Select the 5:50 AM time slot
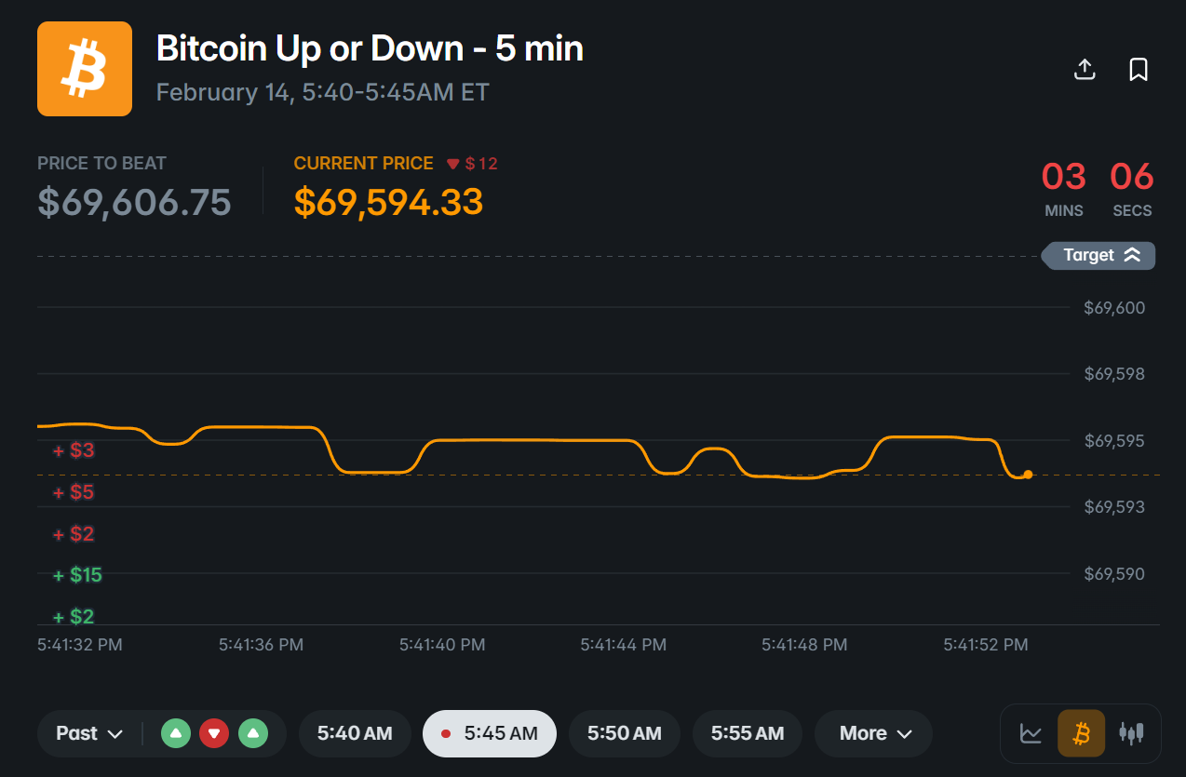Image resolution: width=1186 pixels, height=777 pixels. point(625,733)
